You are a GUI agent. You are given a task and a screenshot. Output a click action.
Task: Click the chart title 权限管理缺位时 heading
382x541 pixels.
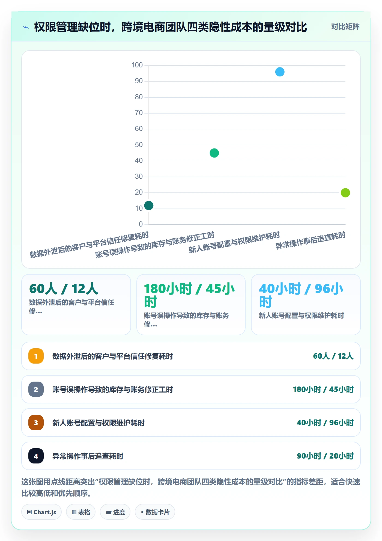(171, 27)
